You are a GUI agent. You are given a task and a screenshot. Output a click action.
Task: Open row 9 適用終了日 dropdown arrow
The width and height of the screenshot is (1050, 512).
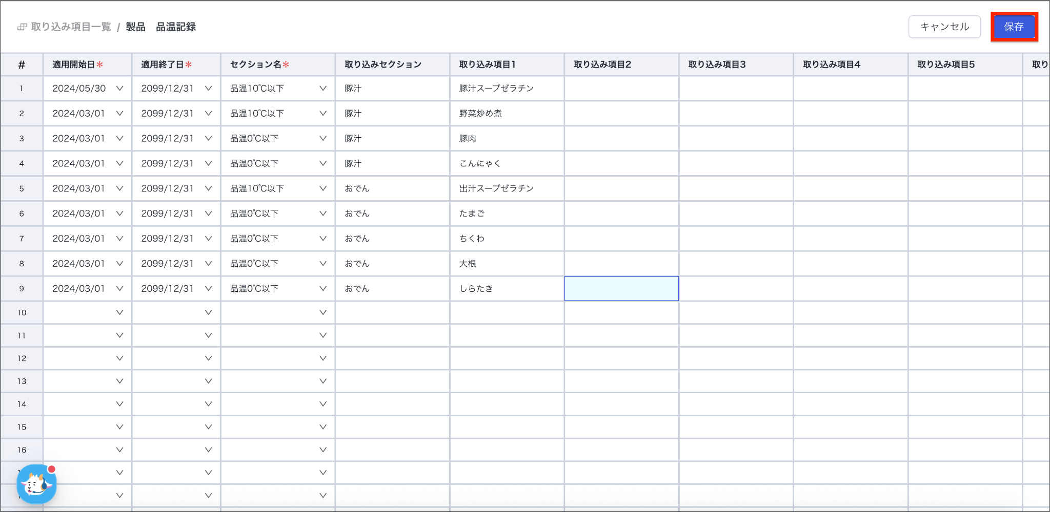click(209, 289)
